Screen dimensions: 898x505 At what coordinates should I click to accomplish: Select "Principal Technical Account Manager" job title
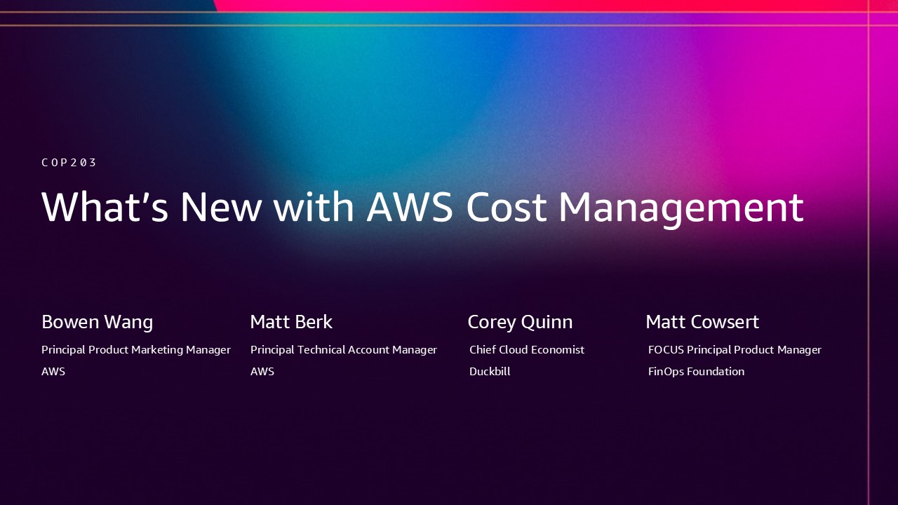point(344,349)
